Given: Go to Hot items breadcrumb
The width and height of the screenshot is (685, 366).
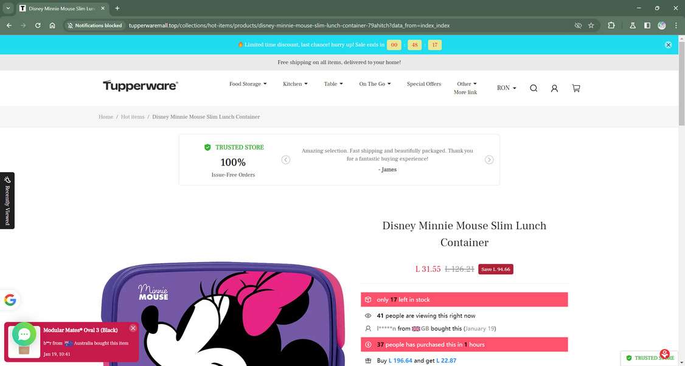Looking at the screenshot, I should click(133, 117).
